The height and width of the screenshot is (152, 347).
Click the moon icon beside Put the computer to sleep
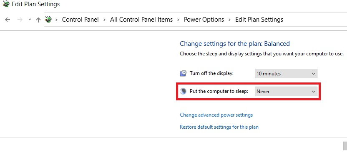[183, 91]
